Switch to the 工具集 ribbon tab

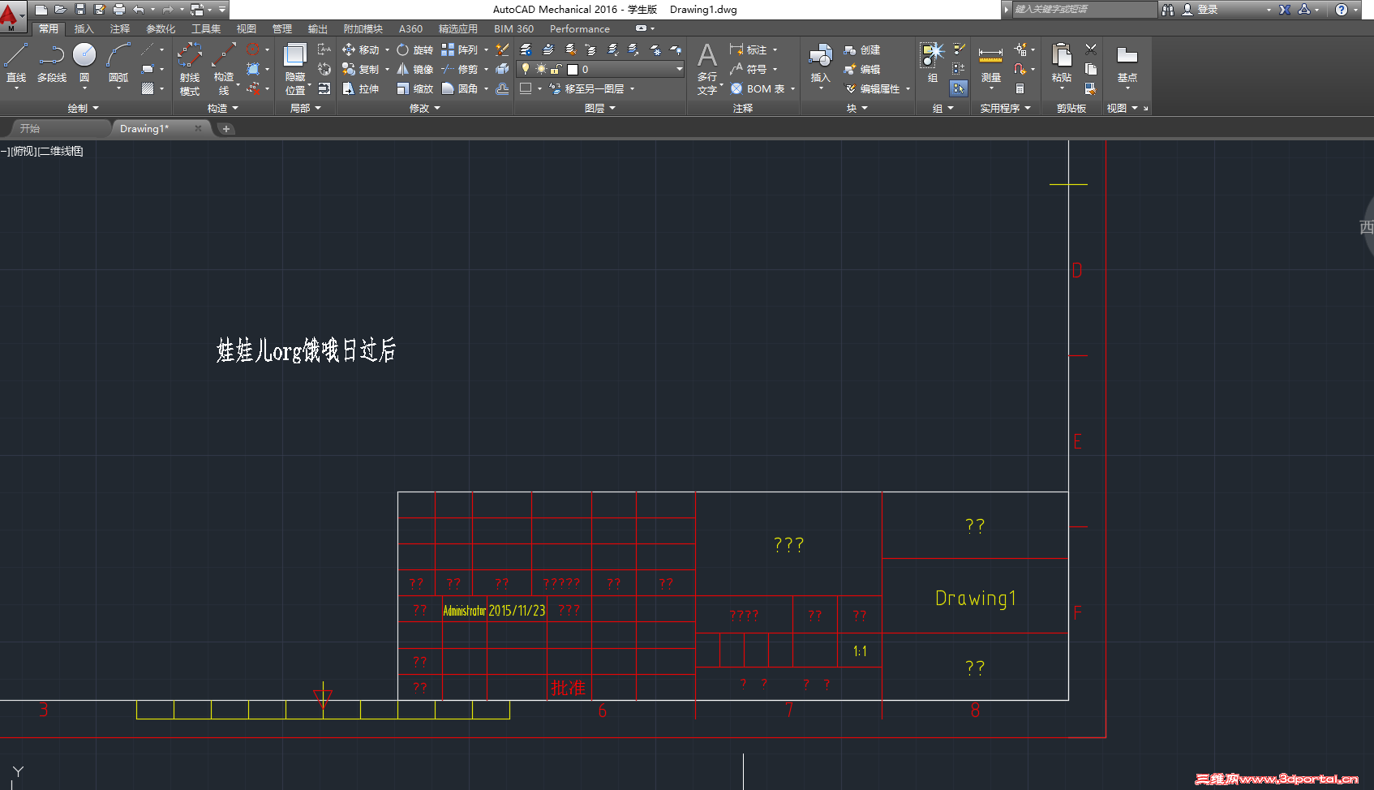point(206,28)
